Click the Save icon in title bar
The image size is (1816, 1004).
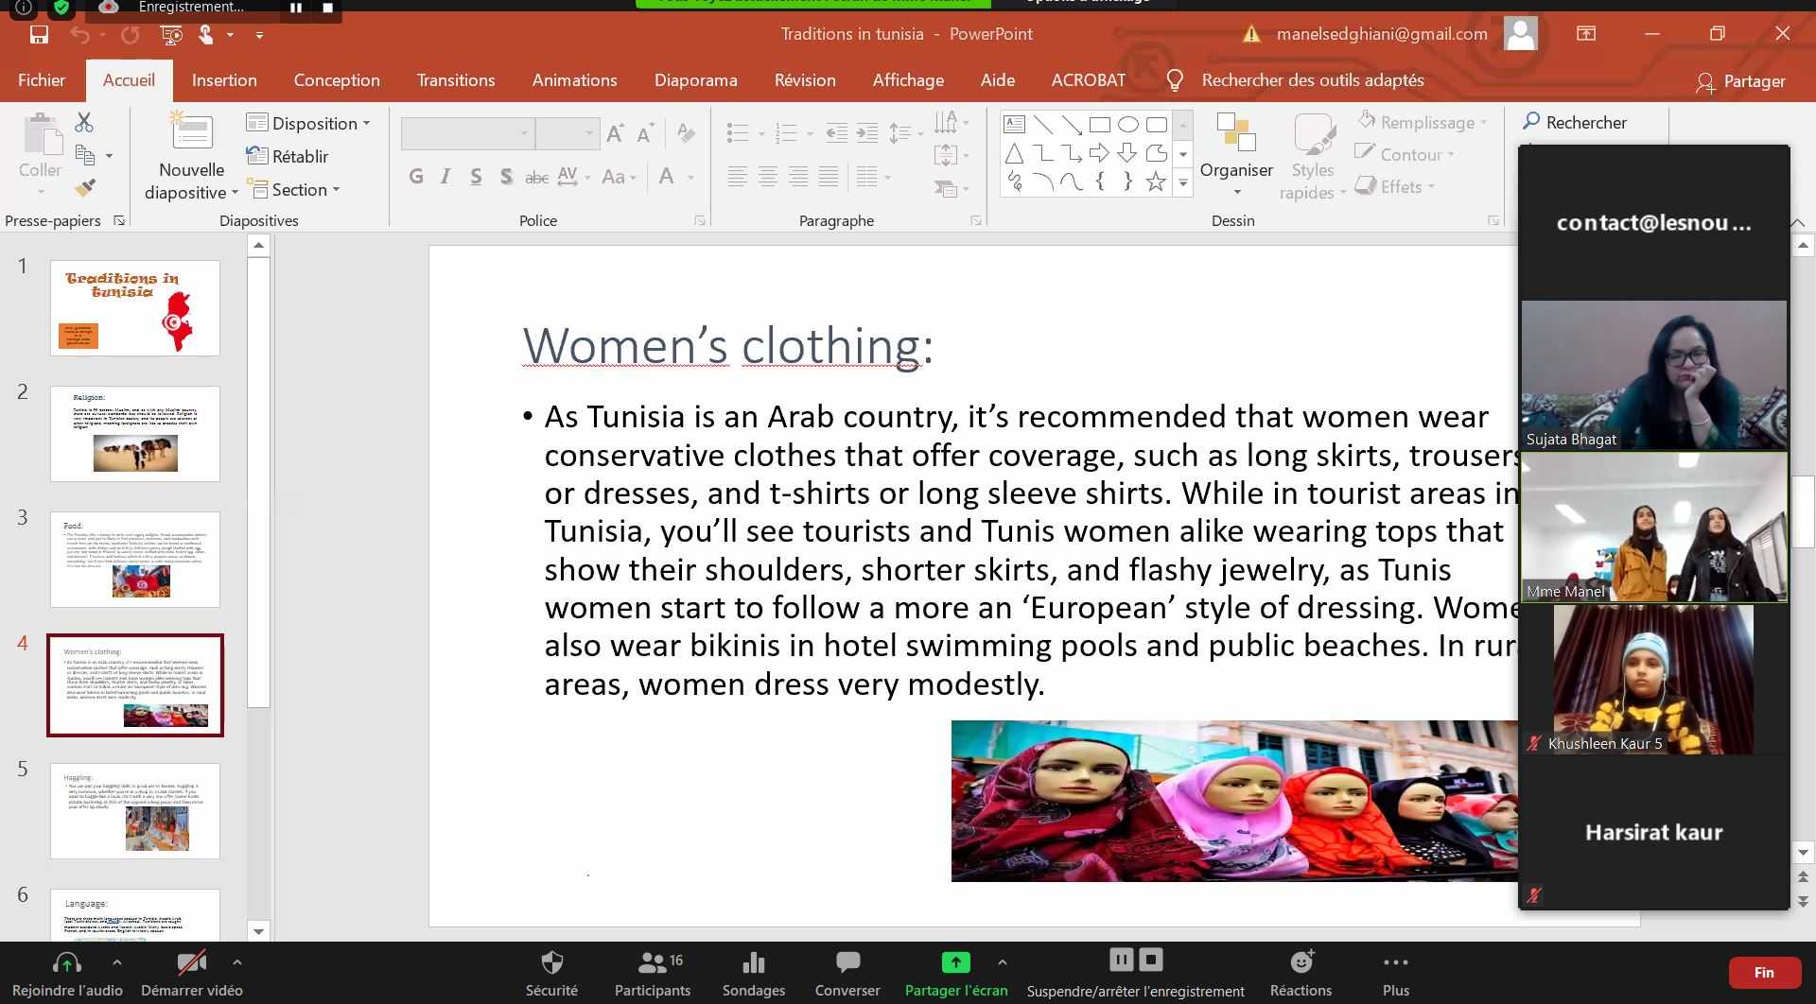39,35
